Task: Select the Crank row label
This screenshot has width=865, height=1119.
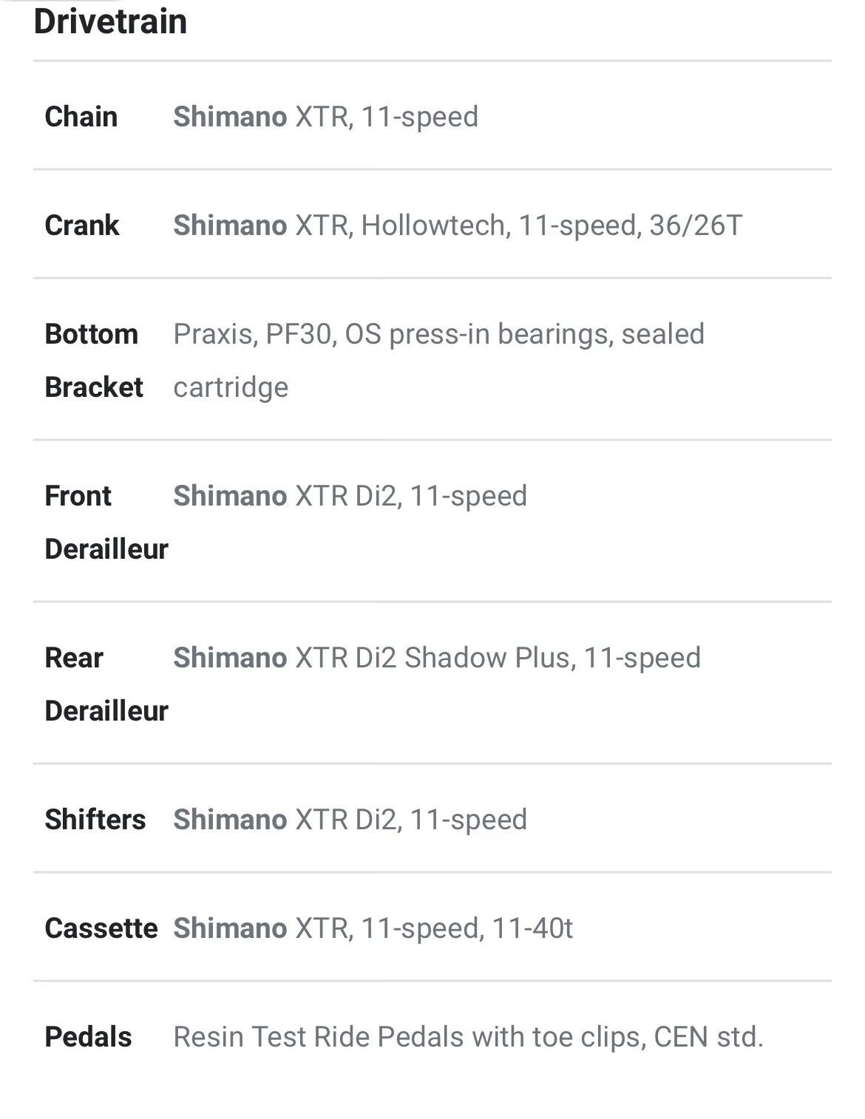Action: click(82, 225)
